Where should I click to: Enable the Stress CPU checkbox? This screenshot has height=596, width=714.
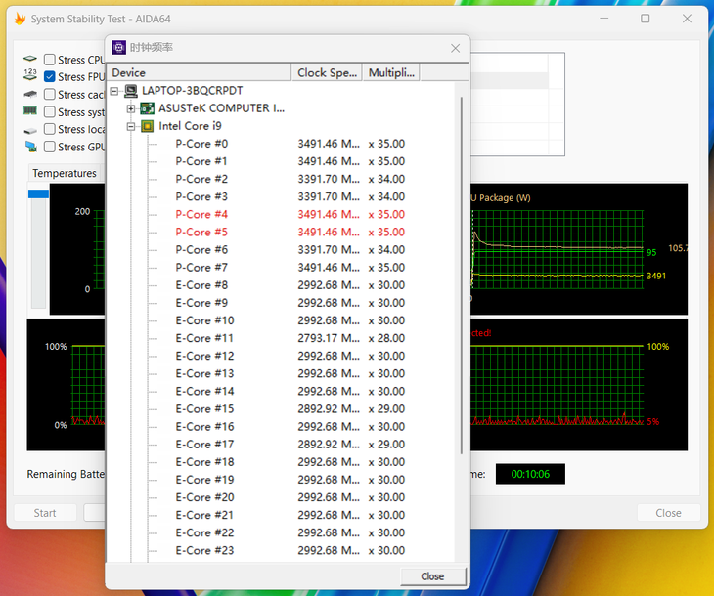50,60
